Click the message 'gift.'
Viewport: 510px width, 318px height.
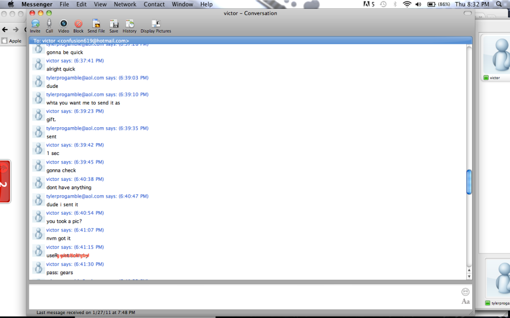(51, 120)
